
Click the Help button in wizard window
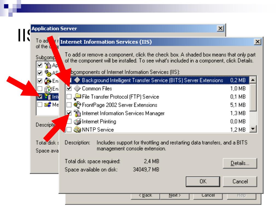point(241,196)
